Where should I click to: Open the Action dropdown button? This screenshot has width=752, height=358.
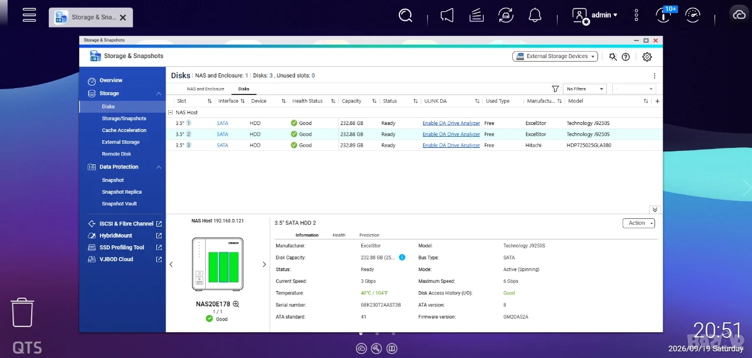coord(639,223)
